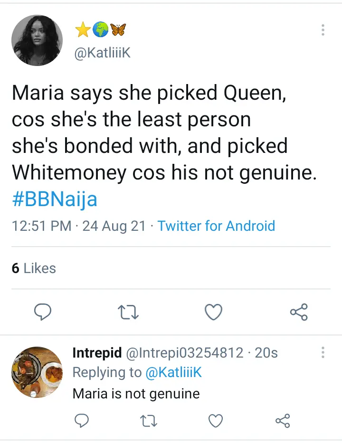Share the main tweet by KatliiiK

point(299,312)
